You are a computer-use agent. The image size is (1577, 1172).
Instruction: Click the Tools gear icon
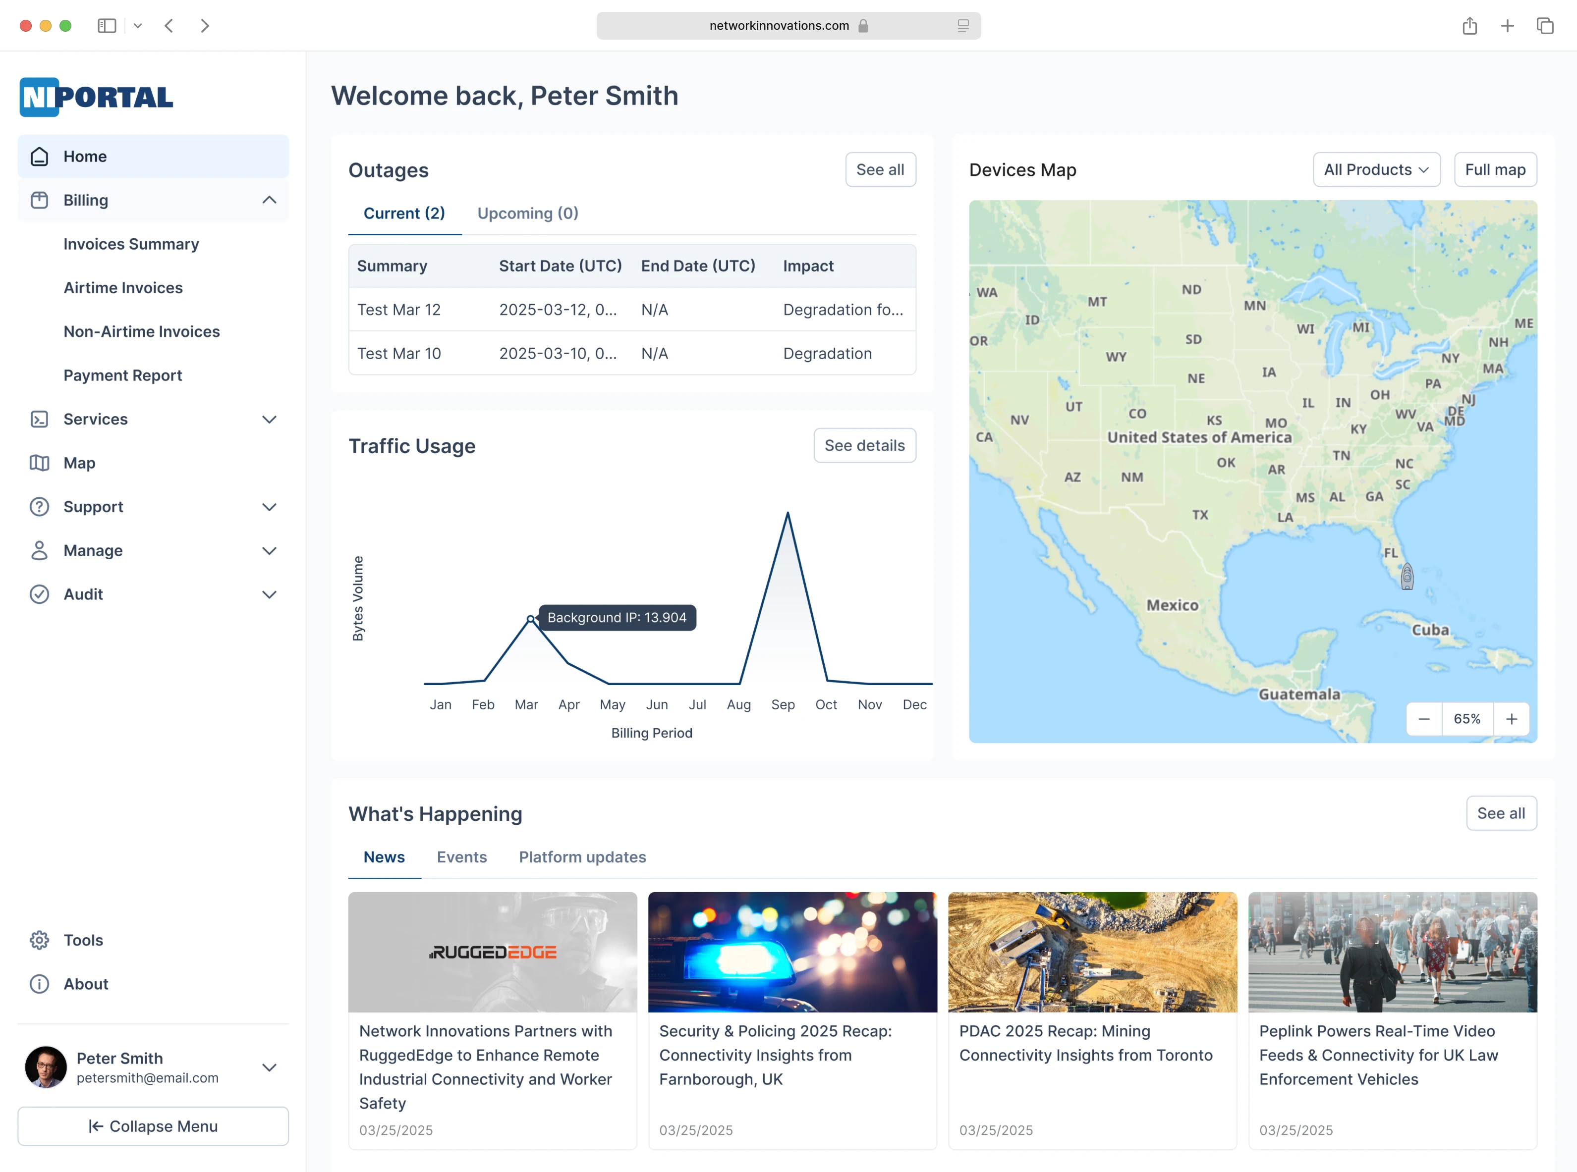(40, 941)
